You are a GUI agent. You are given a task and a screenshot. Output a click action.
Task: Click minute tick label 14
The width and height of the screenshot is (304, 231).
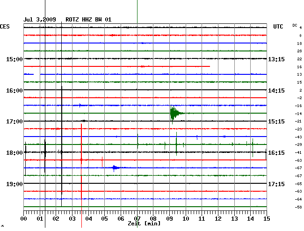coord(250,219)
